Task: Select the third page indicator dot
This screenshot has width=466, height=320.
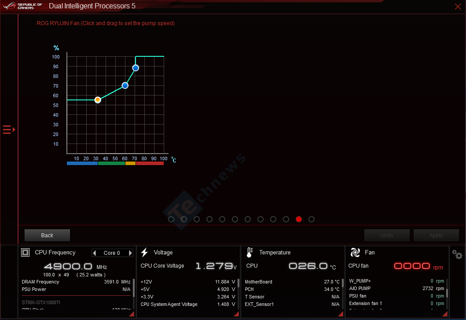Action: coord(197,219)
